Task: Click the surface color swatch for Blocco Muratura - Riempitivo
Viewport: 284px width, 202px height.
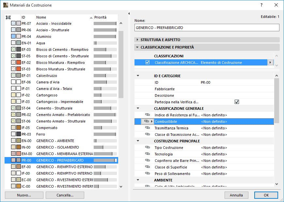Action: pos(19,62)
